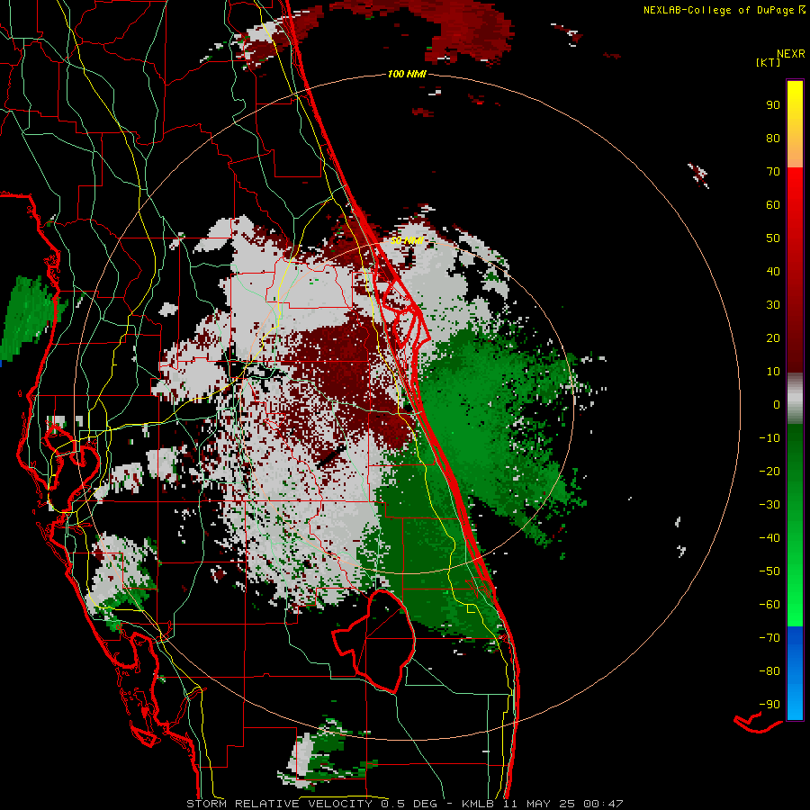Click the positive 20 scale value
The image size is (810, 810).
click(x=773, y=338)
